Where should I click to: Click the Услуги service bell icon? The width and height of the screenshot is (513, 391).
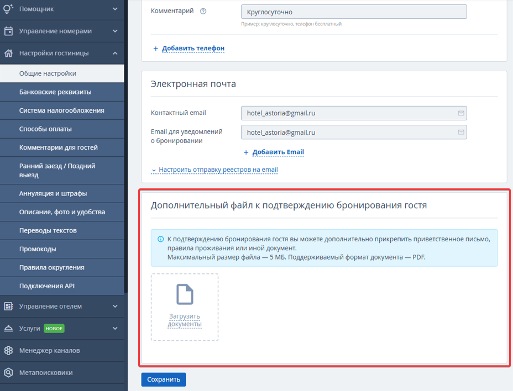[8, 328]
